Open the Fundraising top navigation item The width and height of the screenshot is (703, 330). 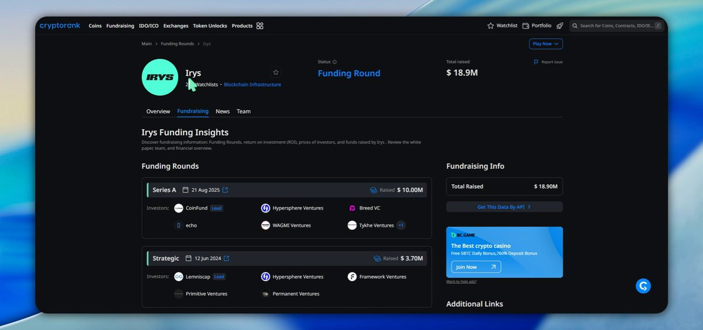[120, 26]
